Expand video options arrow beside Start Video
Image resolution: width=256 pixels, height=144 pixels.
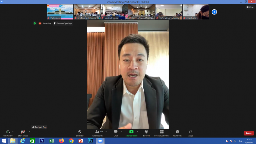29,132
